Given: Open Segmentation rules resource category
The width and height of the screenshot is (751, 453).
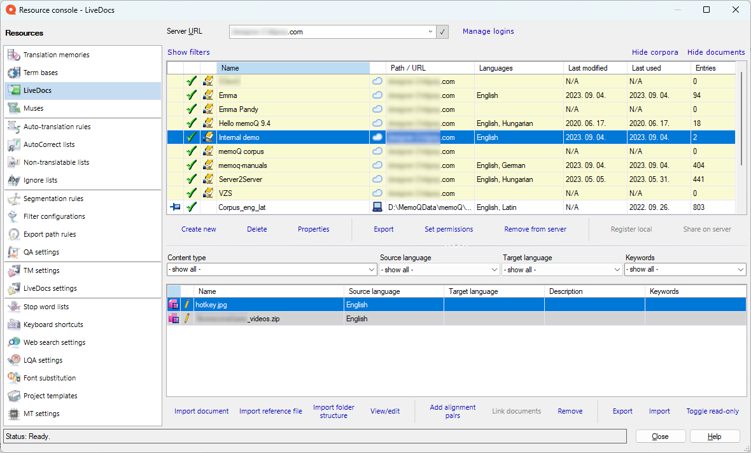Looking at the screenshot, I should pyautogui.click(x=53, y=199).
